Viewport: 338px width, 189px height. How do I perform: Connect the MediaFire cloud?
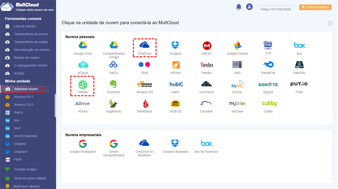click(x=268, y=65)
